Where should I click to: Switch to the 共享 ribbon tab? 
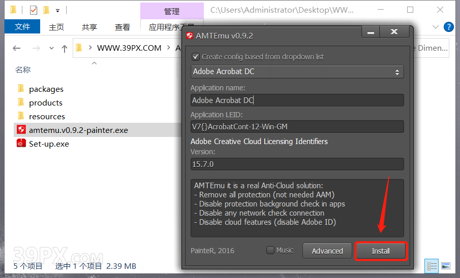coord(89,27)
